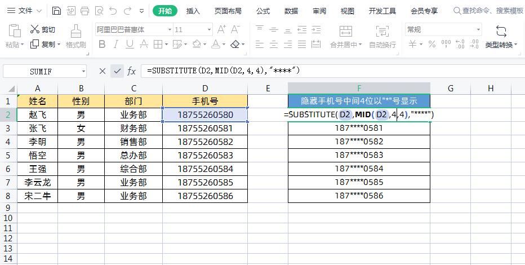Click the decrease indent icon
The width and height of the screenshot is (525, 265).
click(x=302, y=29)
